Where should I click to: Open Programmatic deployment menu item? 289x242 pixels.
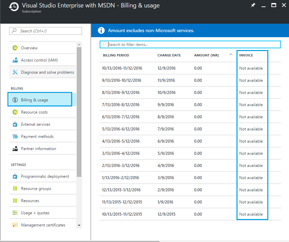[x=45, y=176]
